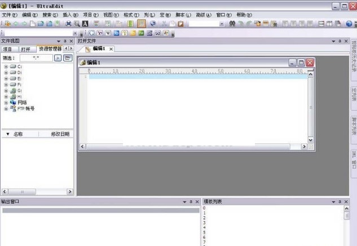Open the 高级 (A) menu
The image size is (357, 246).
[204, 15]
